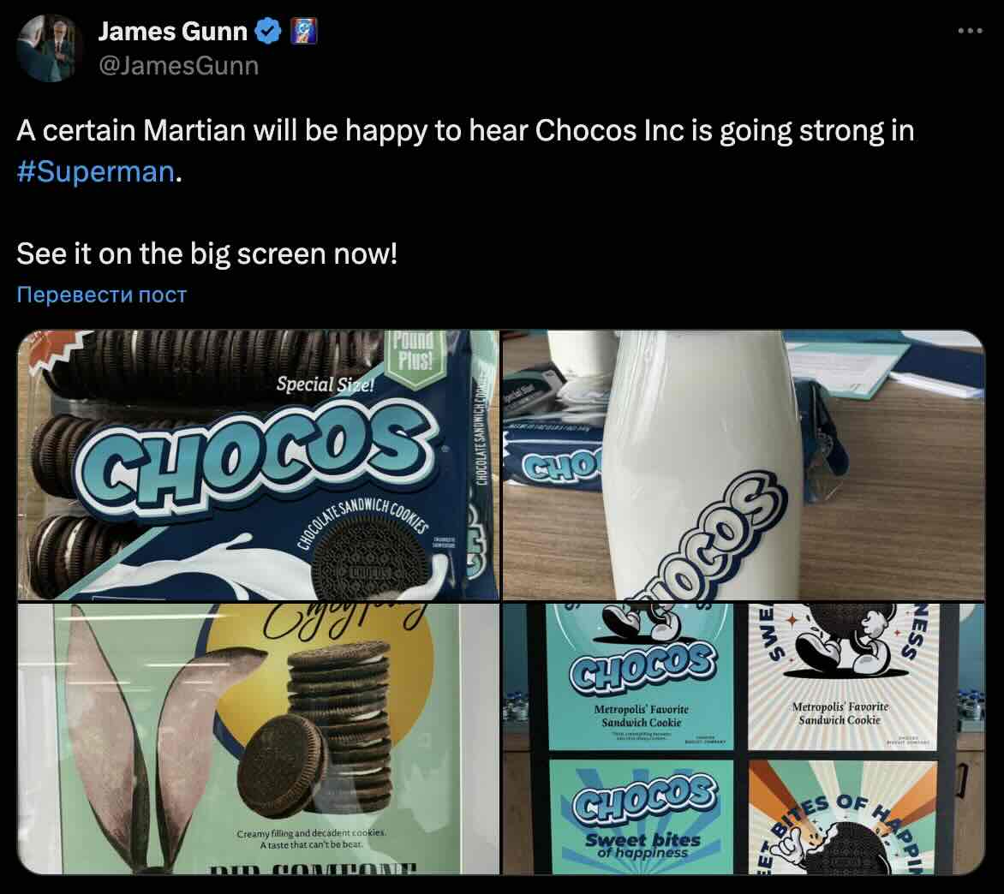
Task: Open the @JamesGunn handle link
Action: point(179,65)
